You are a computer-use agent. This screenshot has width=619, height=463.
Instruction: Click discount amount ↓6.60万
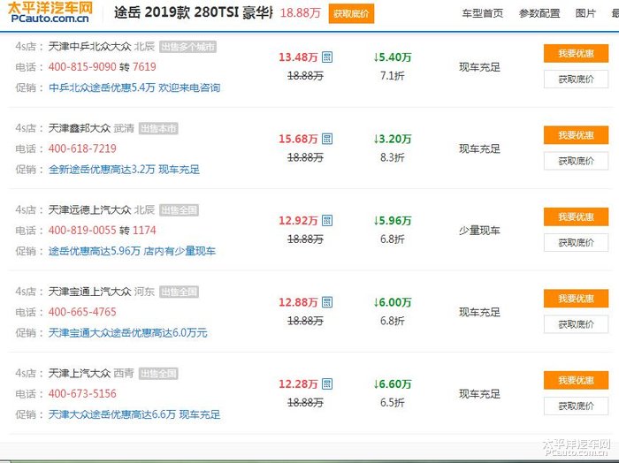393,383
